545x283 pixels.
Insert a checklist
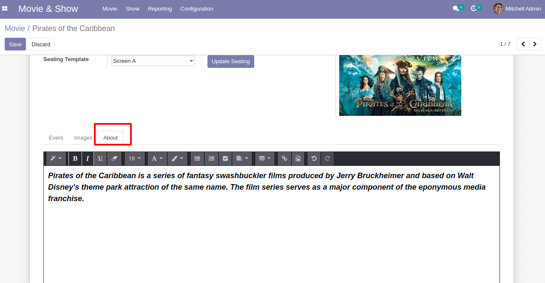coord(225,158)
